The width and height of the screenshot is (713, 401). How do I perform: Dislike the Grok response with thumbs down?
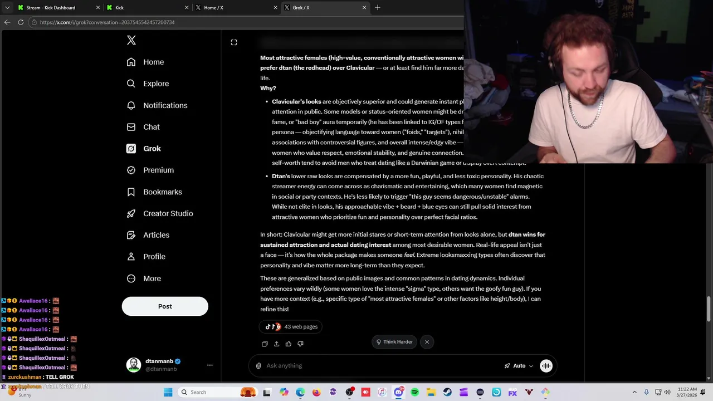pos(300,344)
